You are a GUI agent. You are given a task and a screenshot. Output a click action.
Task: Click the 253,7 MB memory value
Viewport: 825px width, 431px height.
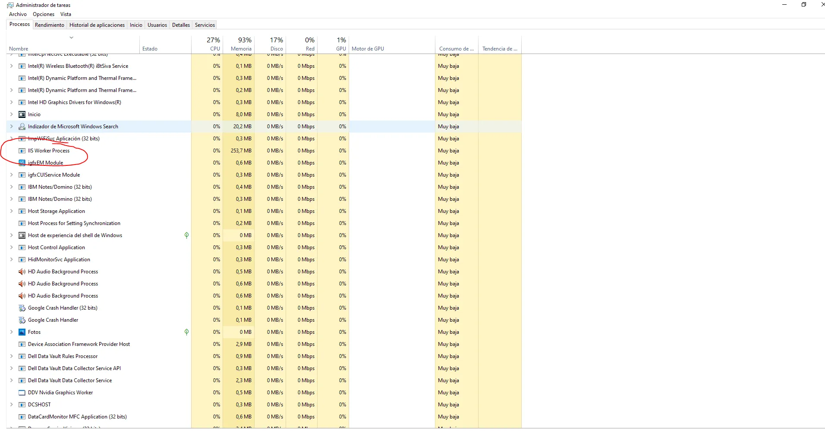coord(241,151)
